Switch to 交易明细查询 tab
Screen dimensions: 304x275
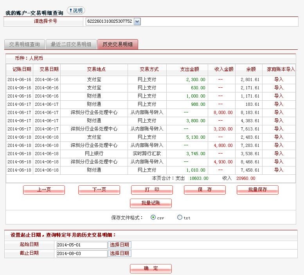coord(24,44)
